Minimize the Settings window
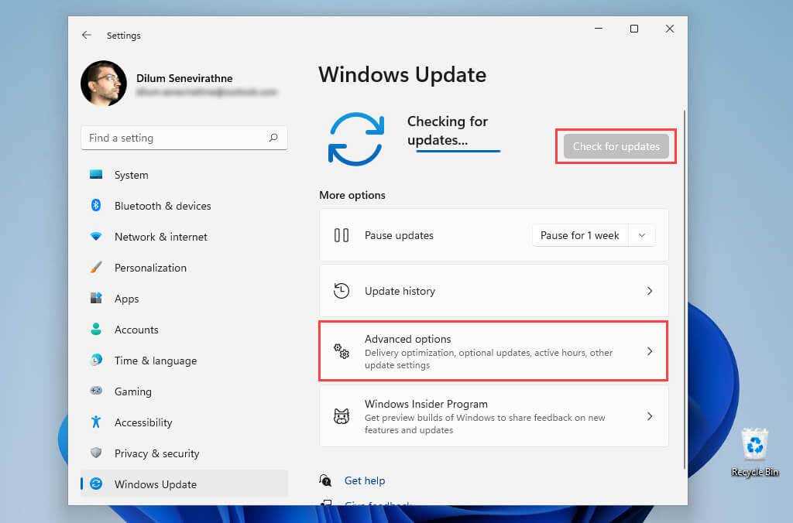 [x=599, y=29]
